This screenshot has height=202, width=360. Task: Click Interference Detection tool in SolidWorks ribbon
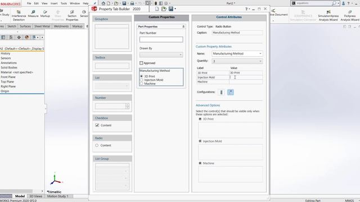pyautogui.click(x=19, y=15)
